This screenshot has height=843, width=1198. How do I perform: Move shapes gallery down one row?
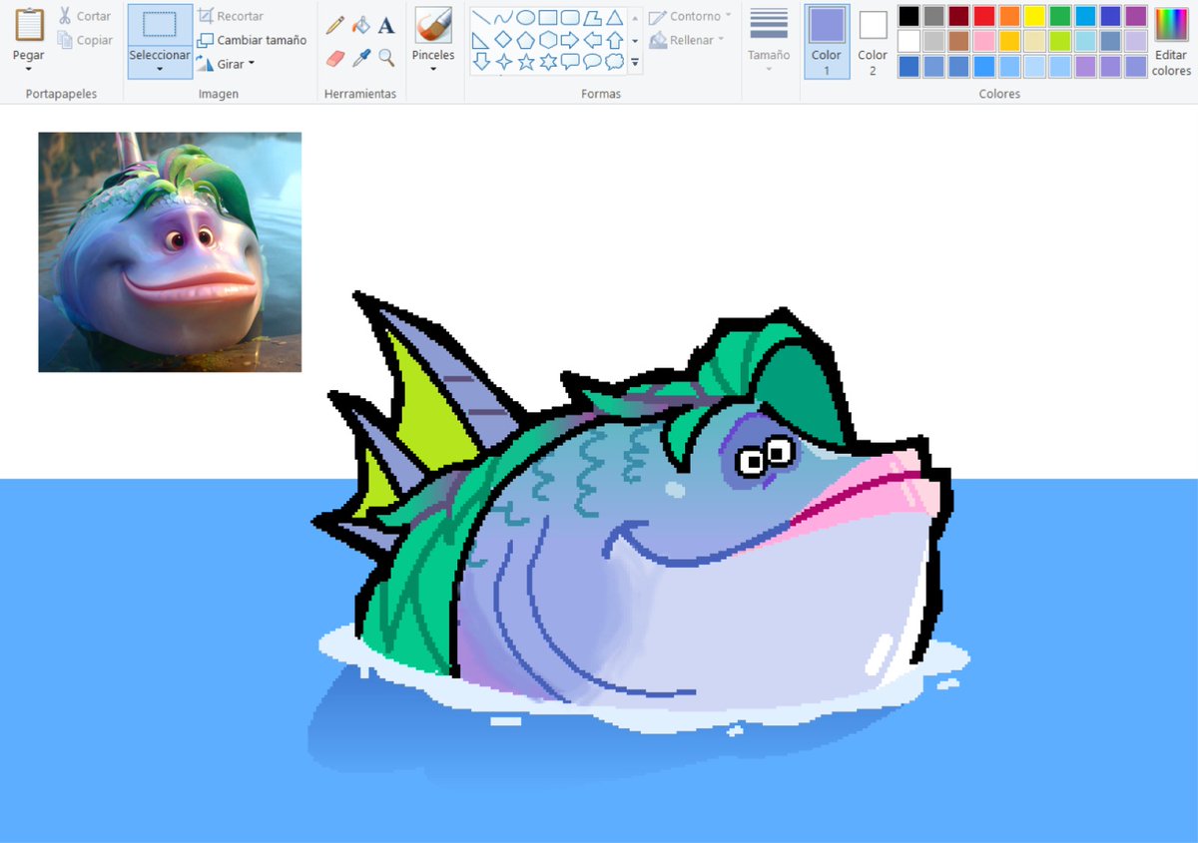coord(635,40)
